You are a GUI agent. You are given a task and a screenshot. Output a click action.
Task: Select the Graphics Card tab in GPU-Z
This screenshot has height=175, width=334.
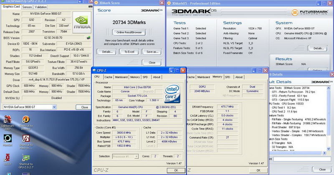[x=11, y=7]
